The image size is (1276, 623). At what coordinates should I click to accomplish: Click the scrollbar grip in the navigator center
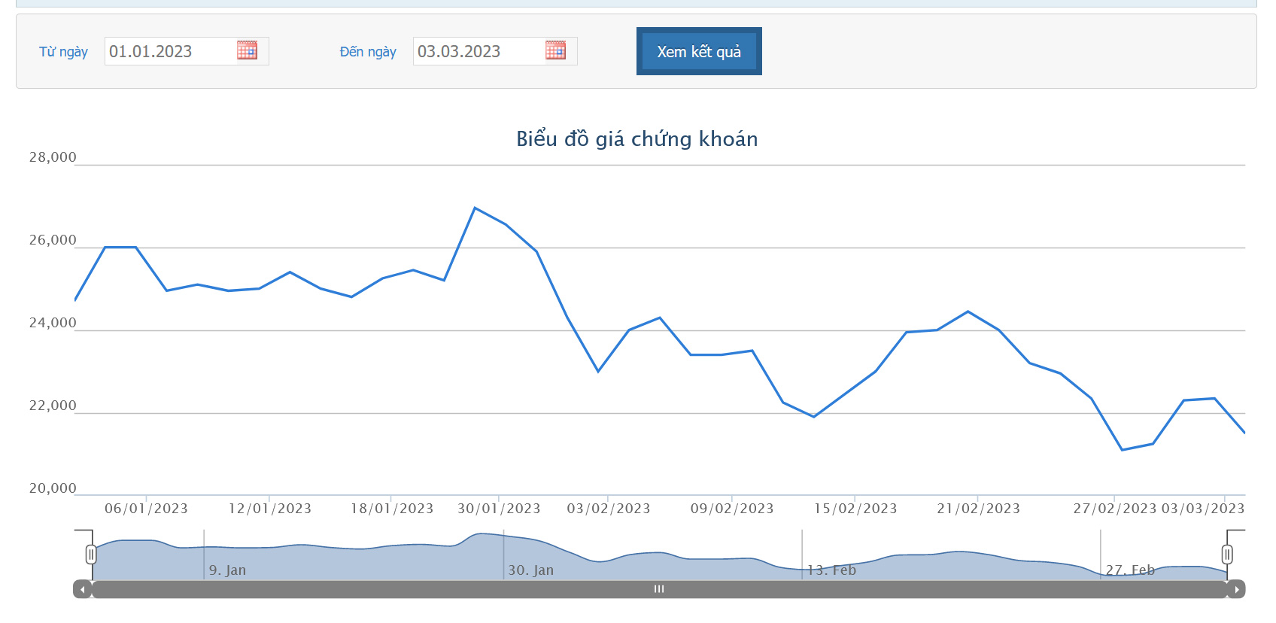click(659, 589)
